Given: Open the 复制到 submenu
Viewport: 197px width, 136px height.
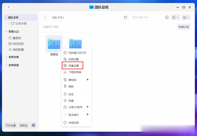Looking at the screenshot, I should 76,80.
